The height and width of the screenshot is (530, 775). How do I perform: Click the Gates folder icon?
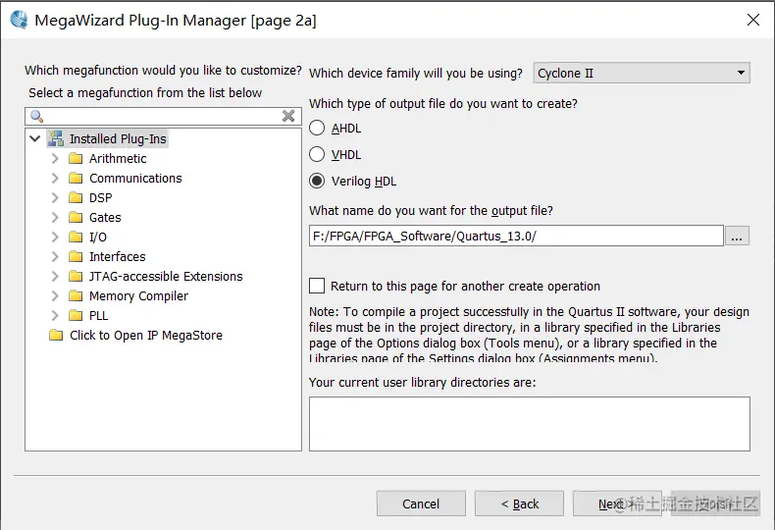click(x=76, y=217)
